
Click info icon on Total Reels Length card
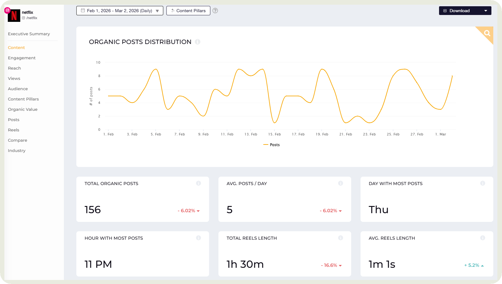click(x=341, y=238)
